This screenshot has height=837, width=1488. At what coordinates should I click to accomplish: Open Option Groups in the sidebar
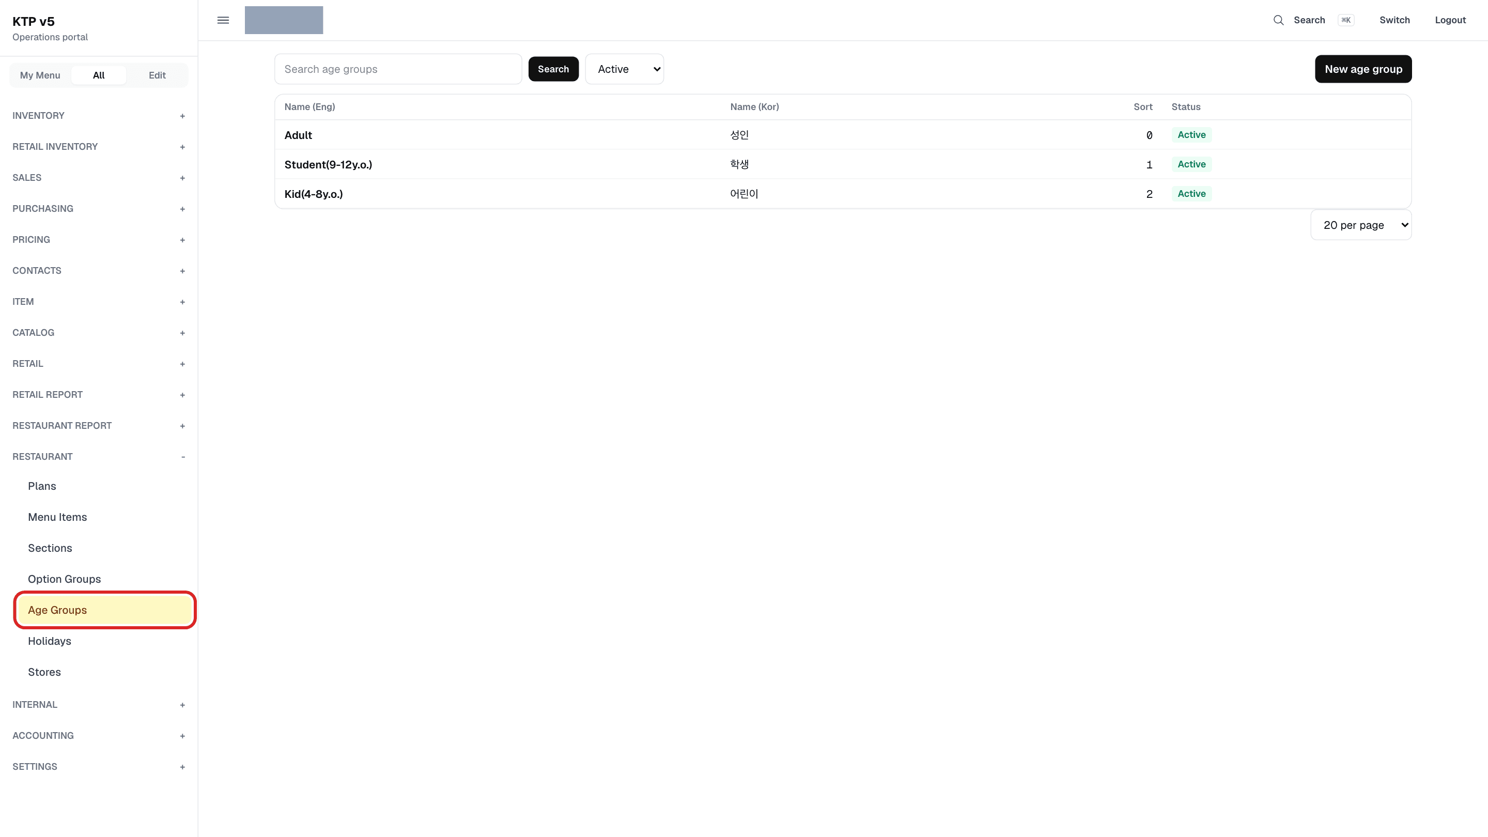[105, 579]
